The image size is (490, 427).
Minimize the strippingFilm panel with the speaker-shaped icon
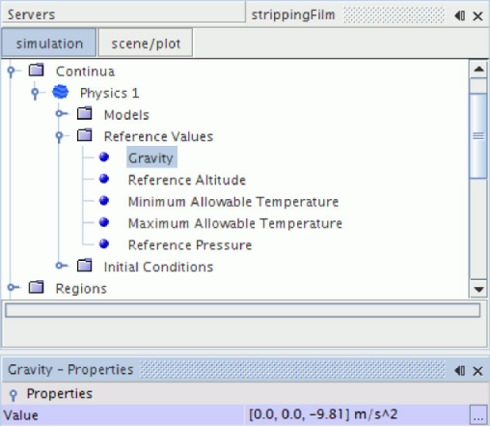click(460, 15)
